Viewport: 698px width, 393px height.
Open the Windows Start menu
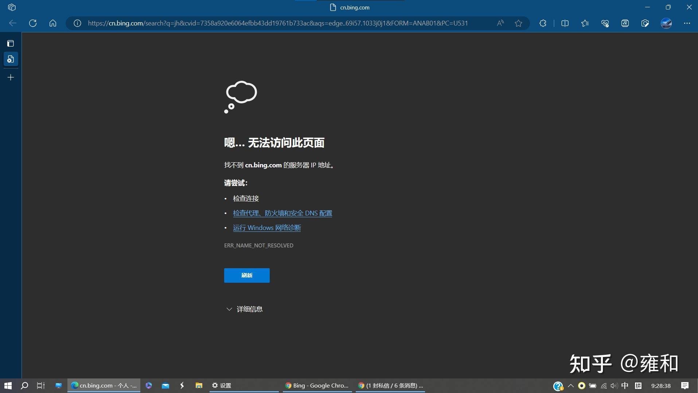[8, 386]
